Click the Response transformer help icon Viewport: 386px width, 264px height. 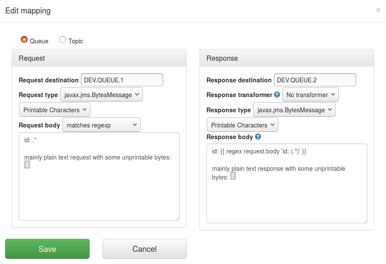(x=277, y=95)
